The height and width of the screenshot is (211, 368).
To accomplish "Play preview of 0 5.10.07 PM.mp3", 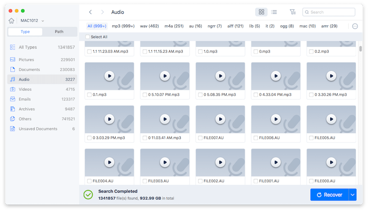I will [165, 76].
